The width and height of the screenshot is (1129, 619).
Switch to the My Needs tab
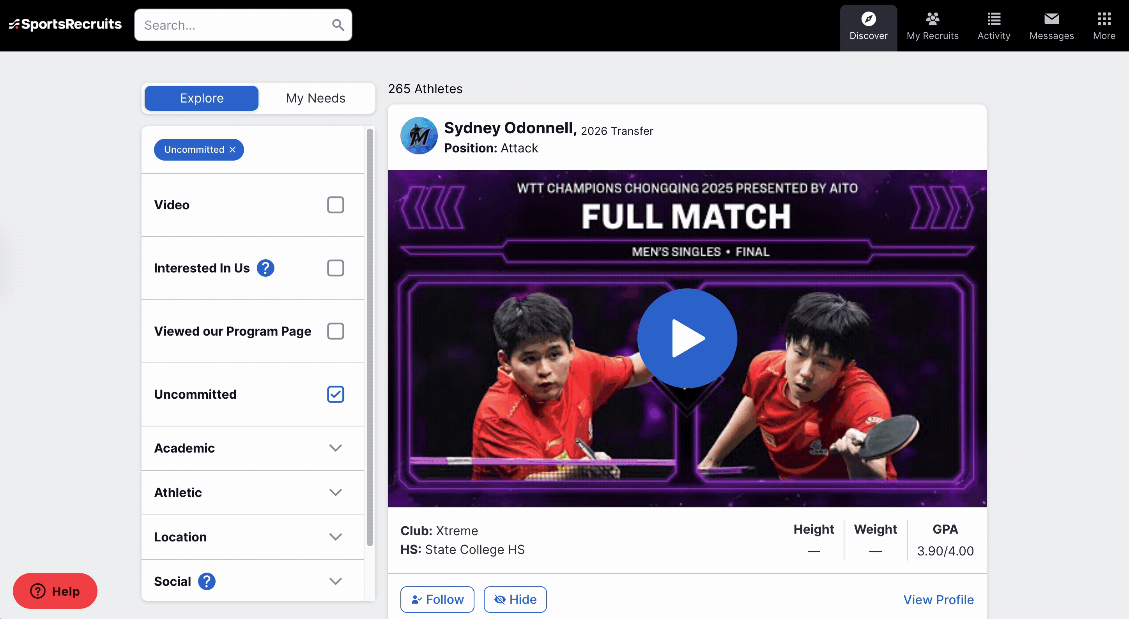click(x=315, y=98)
